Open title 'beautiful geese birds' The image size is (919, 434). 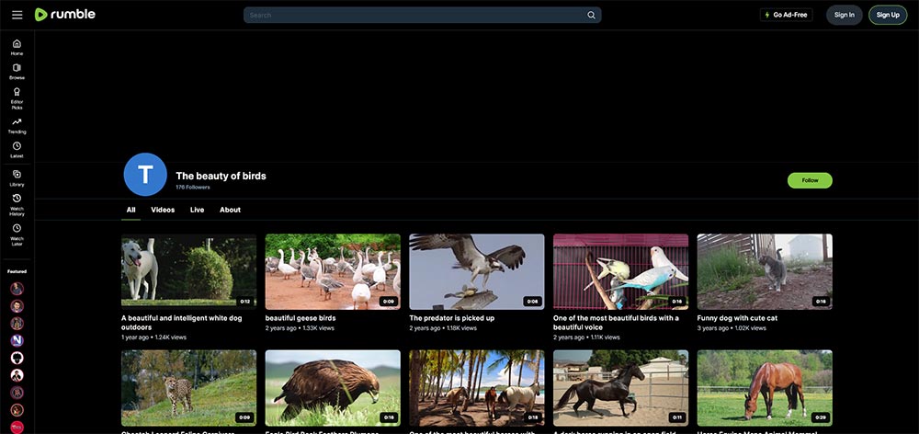coord(301,318)
